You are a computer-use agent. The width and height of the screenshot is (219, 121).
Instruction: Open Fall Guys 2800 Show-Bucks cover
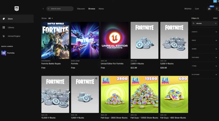click(115, 94)
